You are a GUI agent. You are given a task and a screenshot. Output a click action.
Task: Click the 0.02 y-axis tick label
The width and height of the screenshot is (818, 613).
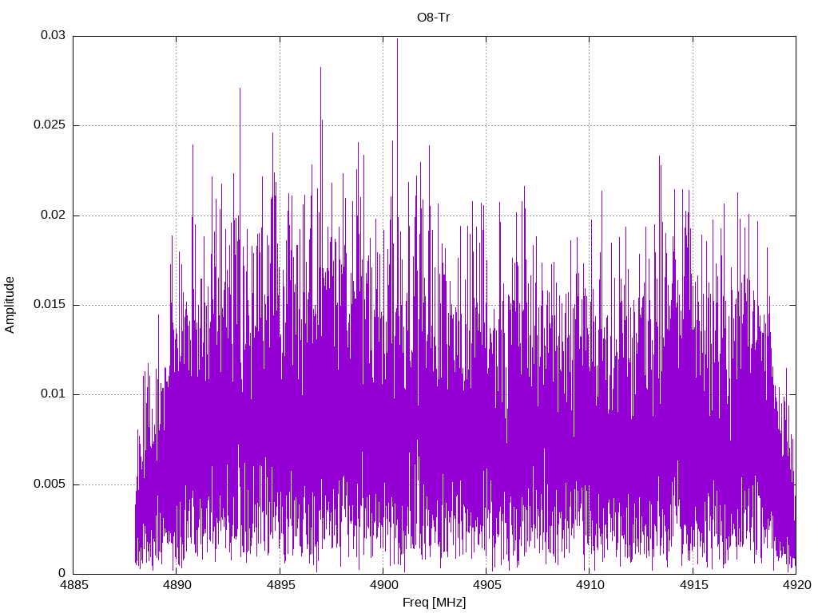point(54,215)
